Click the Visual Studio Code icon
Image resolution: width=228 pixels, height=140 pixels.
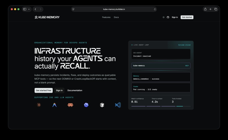click(118, 105)
